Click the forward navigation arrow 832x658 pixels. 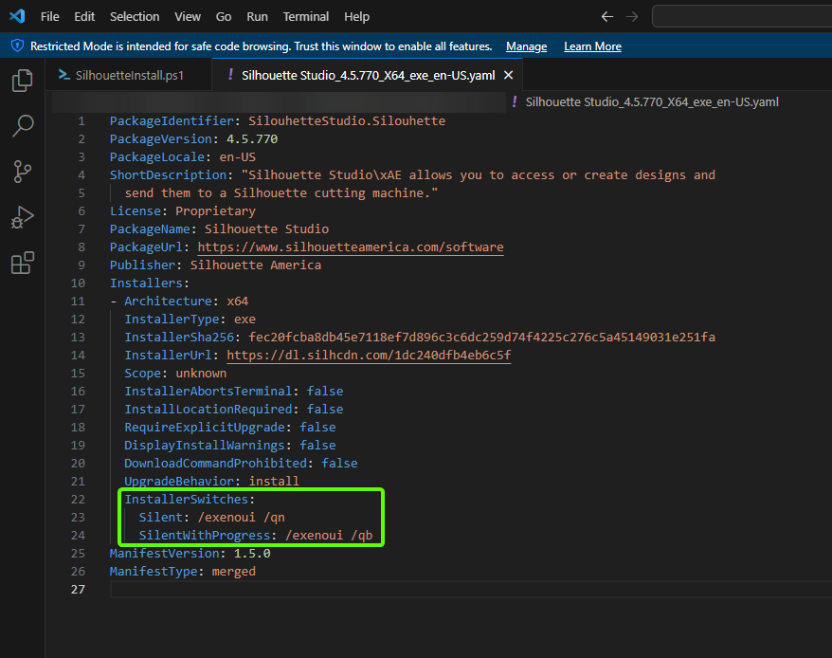coord(632,16)
